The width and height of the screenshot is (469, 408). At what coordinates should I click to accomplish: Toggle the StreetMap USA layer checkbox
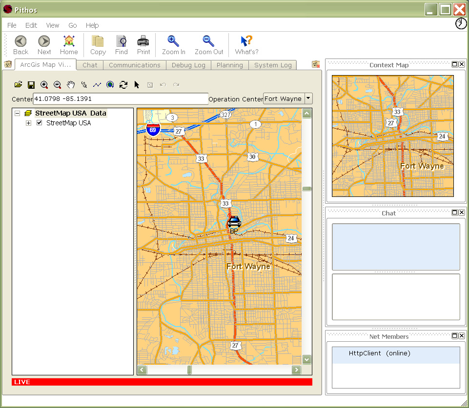pos(39,123)
